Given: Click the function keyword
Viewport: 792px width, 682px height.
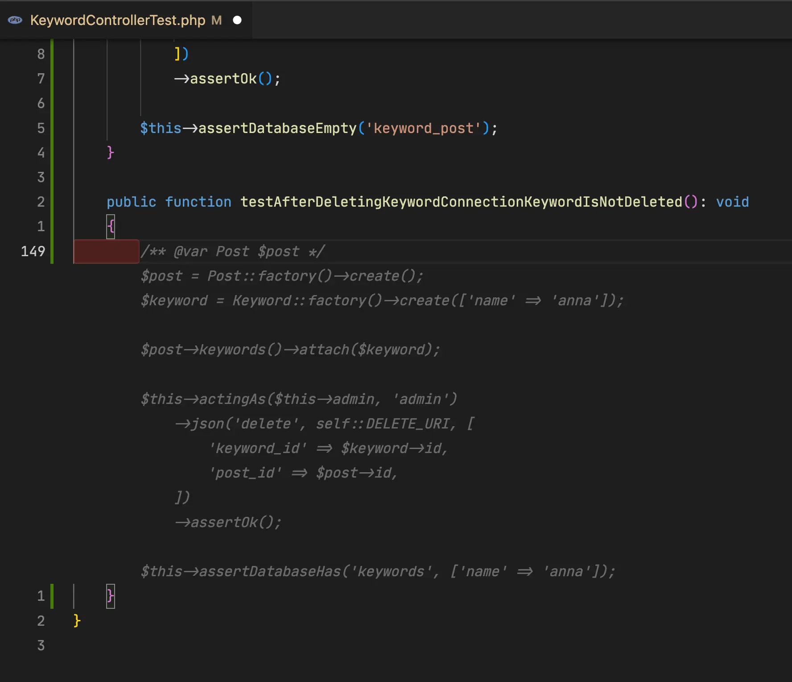Looking at the screenshot, I should click(x=198, y=202).
